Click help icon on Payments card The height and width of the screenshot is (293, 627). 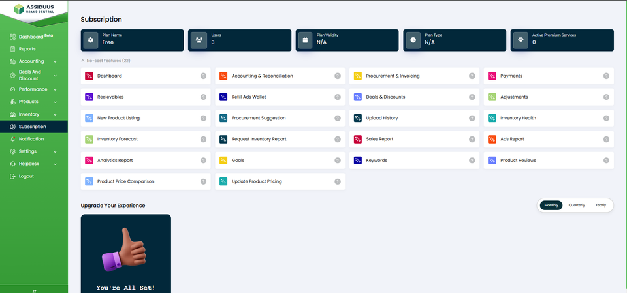pos(606,76)
